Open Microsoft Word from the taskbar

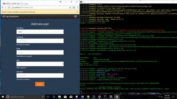[x=82, y=97]
